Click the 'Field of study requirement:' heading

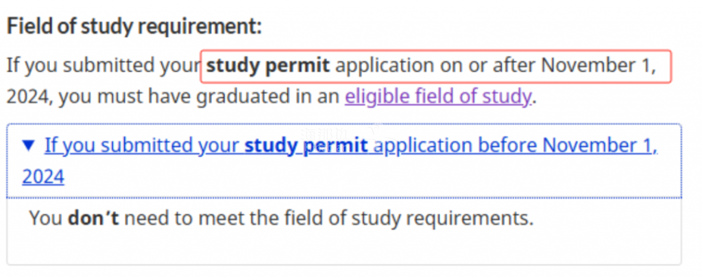point(134,28)
